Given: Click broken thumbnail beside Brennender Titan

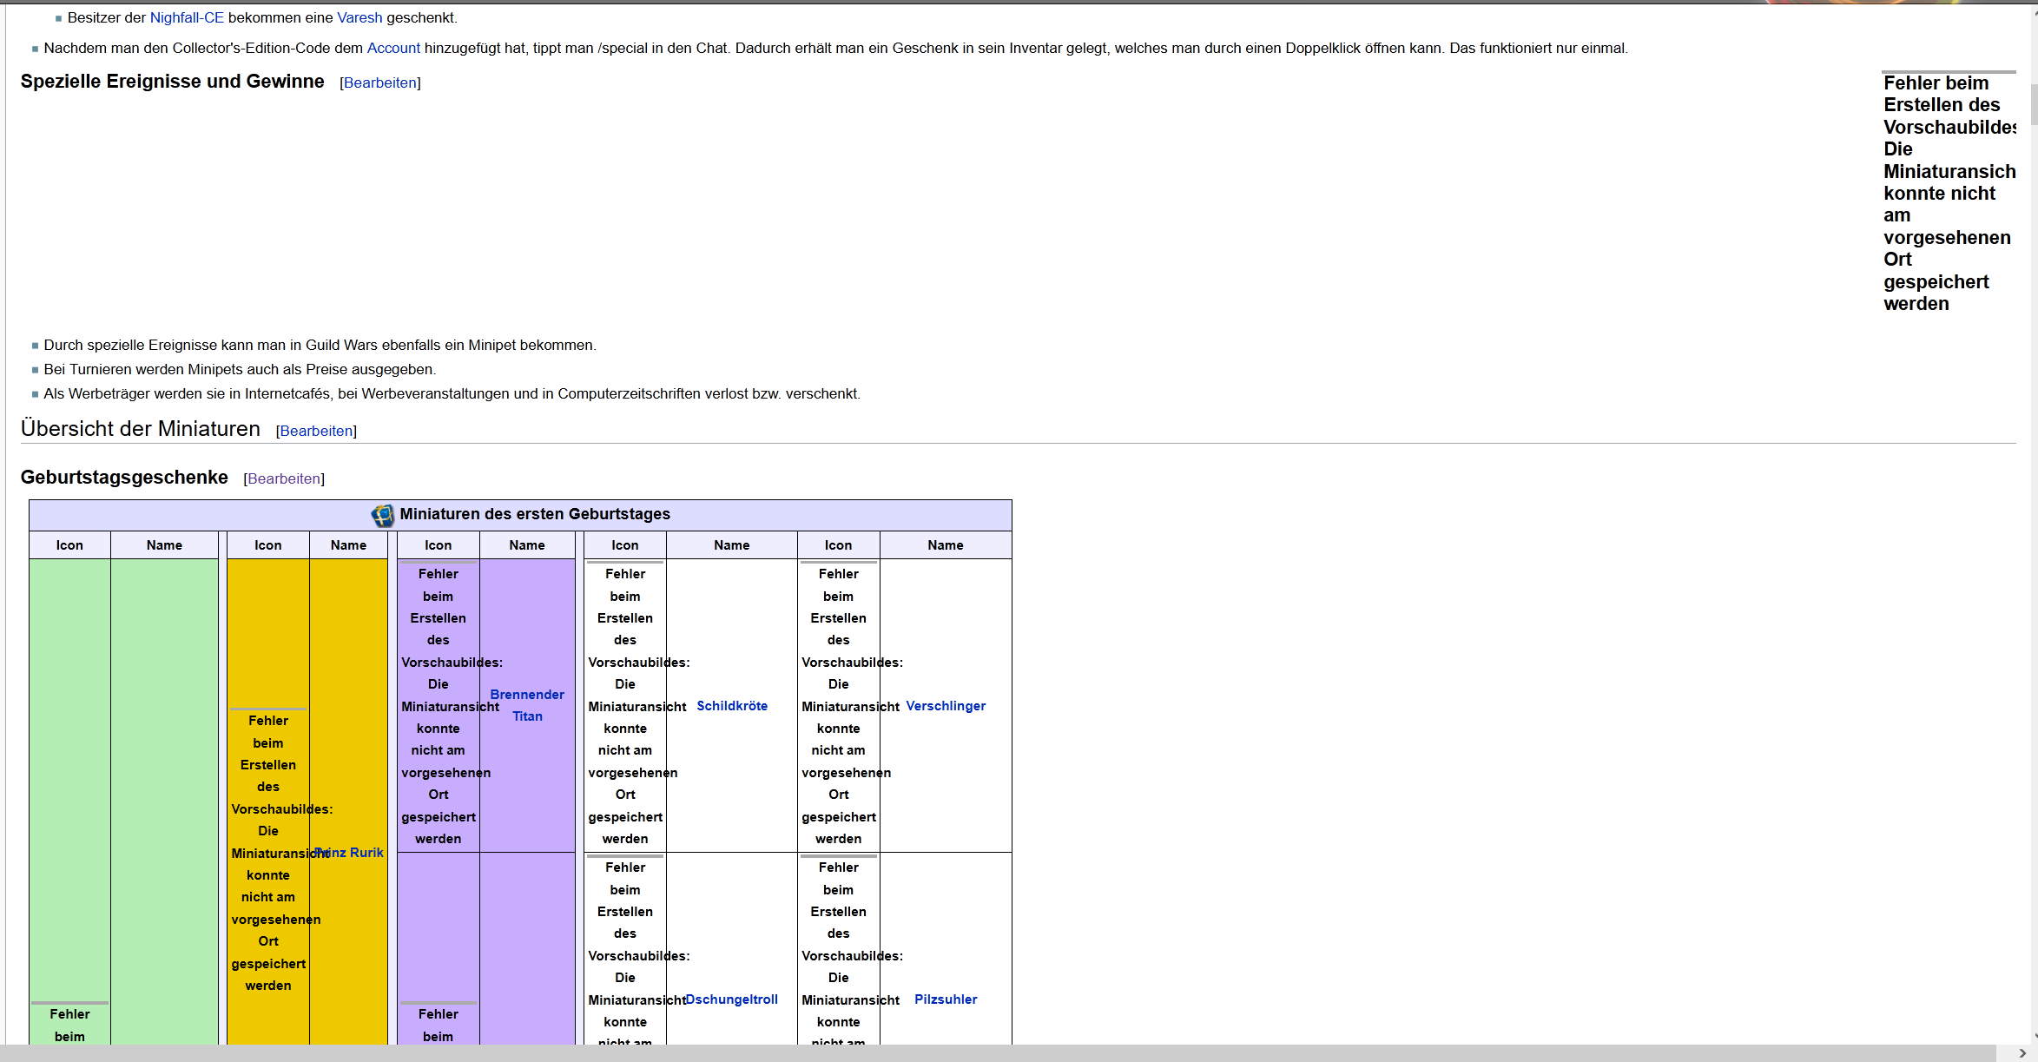Looking at the screenshot, I should (439, 705).
